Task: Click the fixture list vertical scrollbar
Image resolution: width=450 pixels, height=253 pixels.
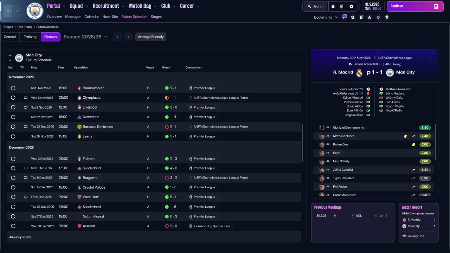Action: pos(302,142)
